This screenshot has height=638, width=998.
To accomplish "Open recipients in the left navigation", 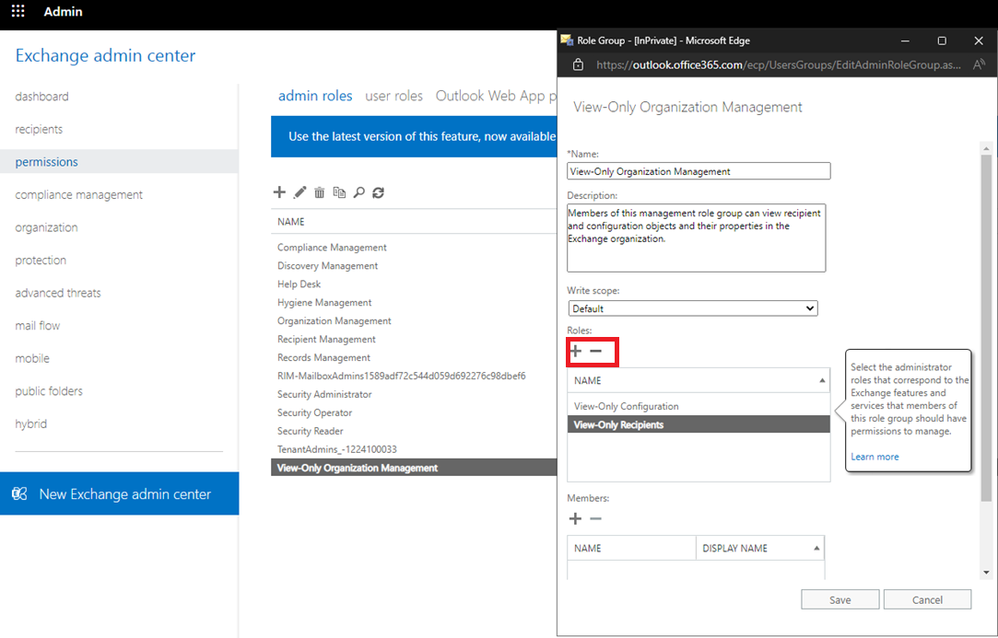I will tap(39, 129).
